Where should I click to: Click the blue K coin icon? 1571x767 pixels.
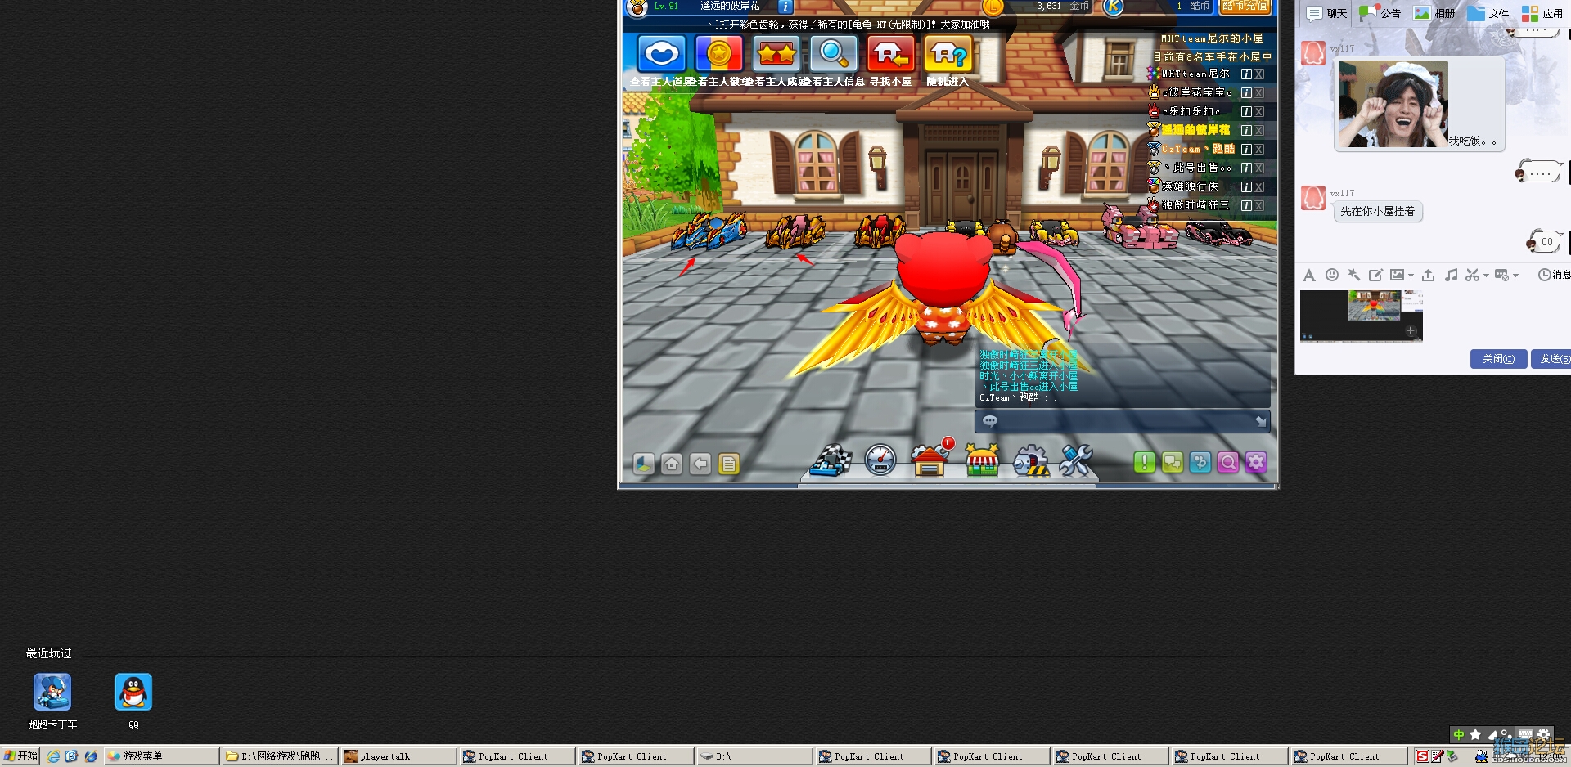click(x=1113, y=7)
